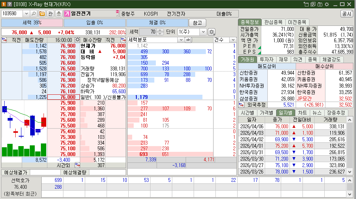Click the 76,900 ask price row

[63, 46]
